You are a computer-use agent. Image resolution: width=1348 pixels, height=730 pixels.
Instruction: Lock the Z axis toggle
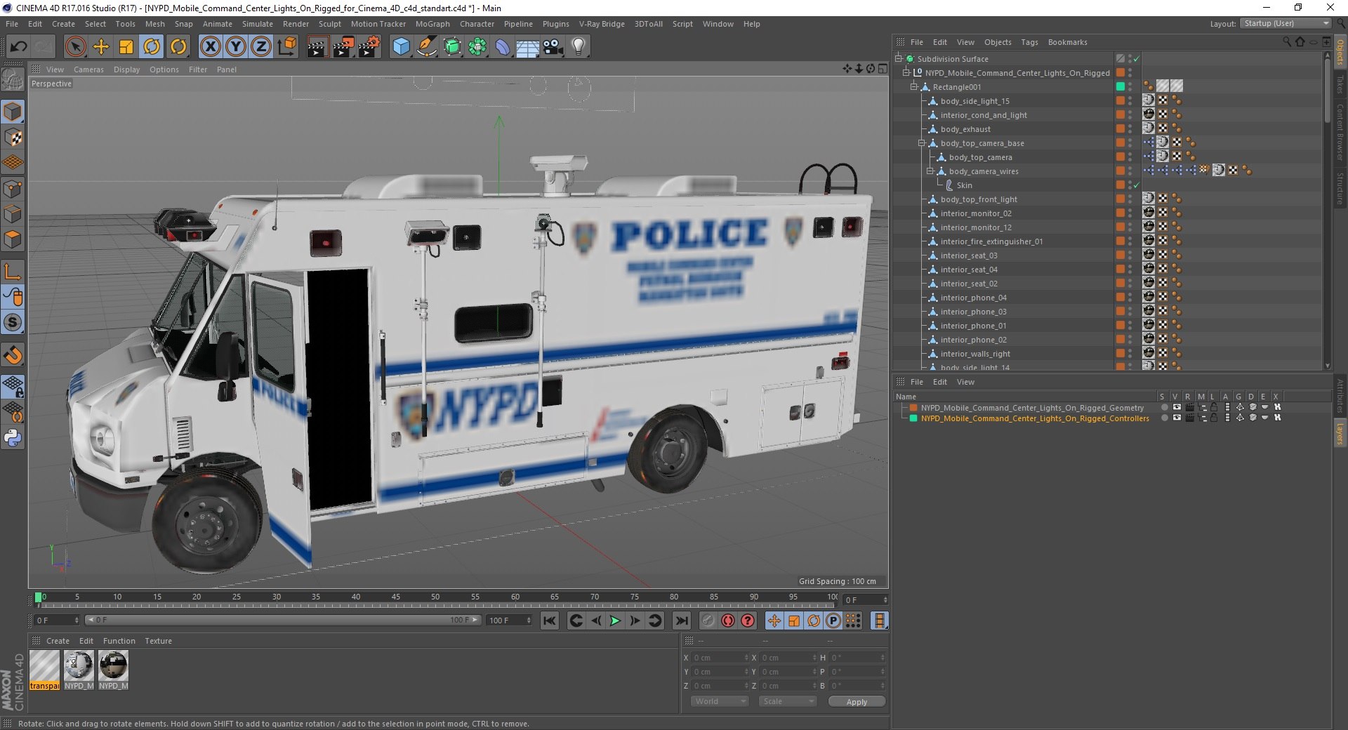[261, 47]
